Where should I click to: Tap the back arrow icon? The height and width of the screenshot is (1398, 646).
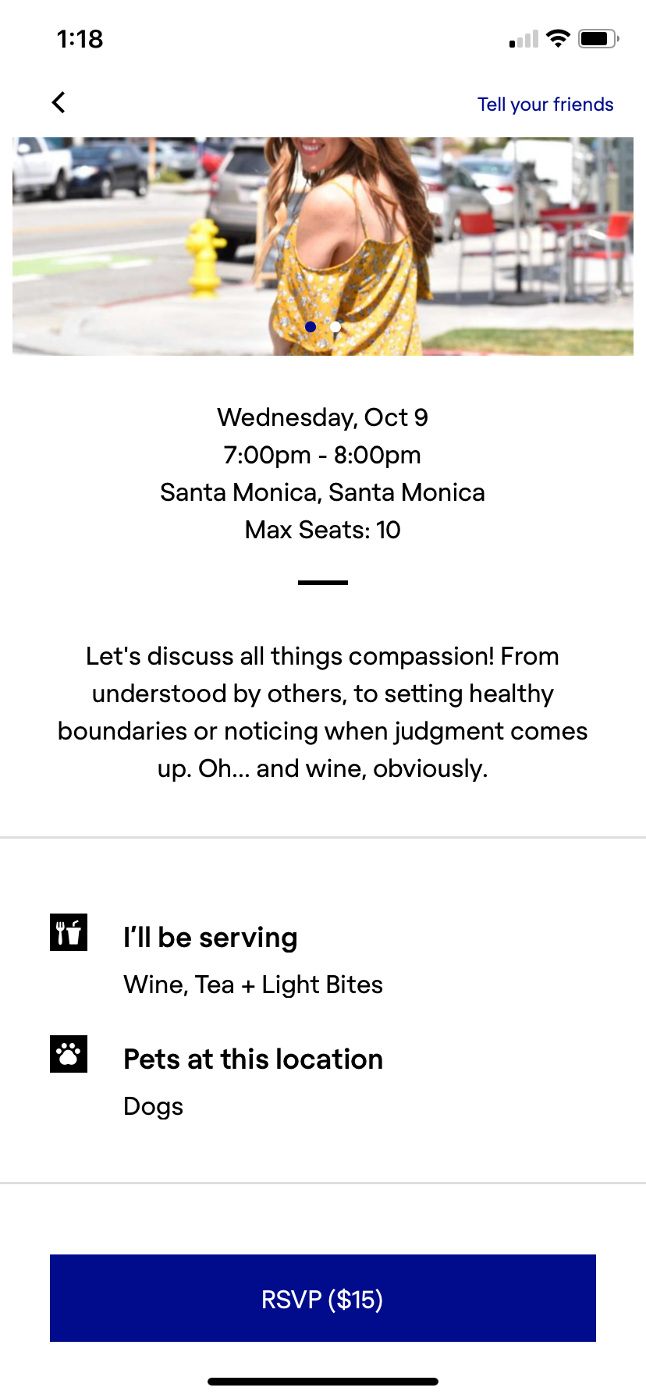pos(59,102)
